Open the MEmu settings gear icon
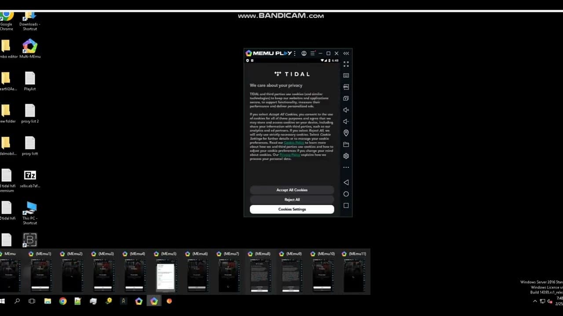The height and width of the screenshot is (316, 563). coord(346,156)
